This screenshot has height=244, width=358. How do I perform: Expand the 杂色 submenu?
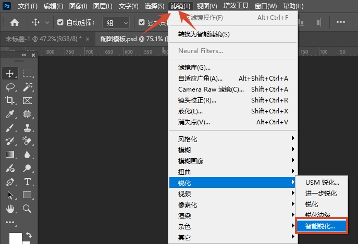point(231,226)
